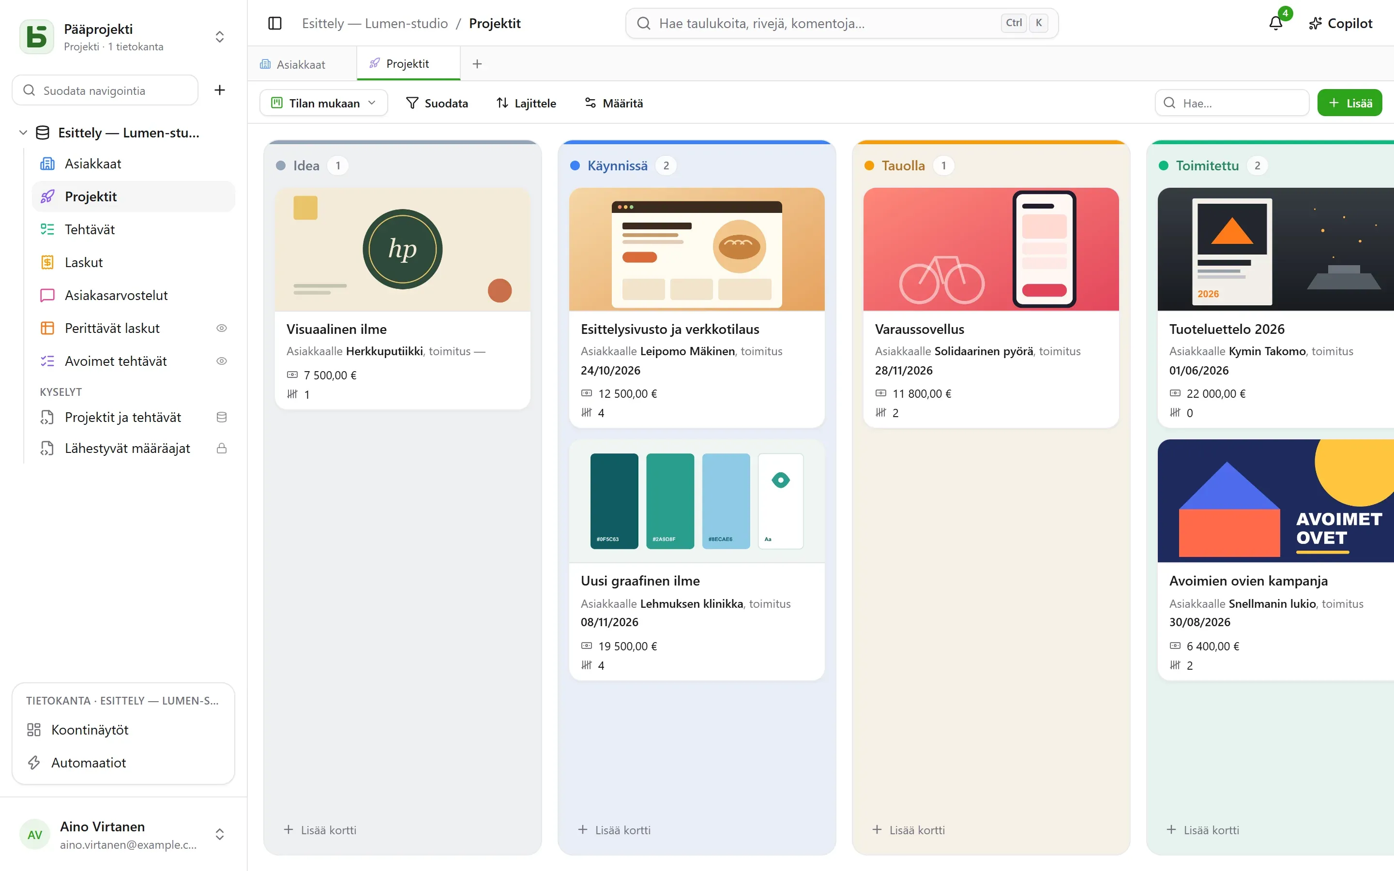Click the Lajittele sort button
Image resolution: width=1394 pixels, height=871 pixels.
tap(526, 103)
